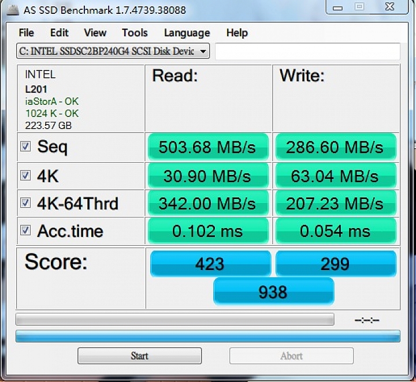Open the View menu
This screenshot has height=382, width=416.
pos(95,33)
